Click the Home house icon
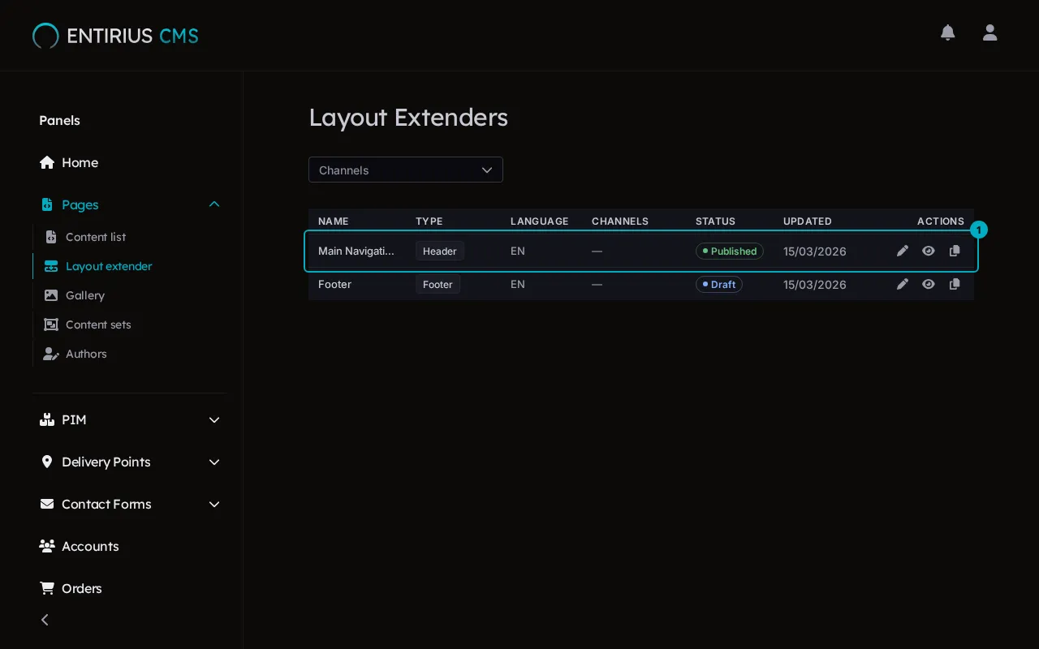This screenshot has width=1039, height=649. point(47,162)
